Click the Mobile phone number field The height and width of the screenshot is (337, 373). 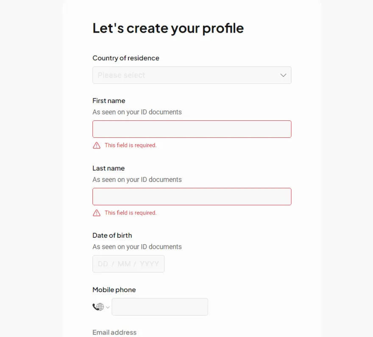160,307
